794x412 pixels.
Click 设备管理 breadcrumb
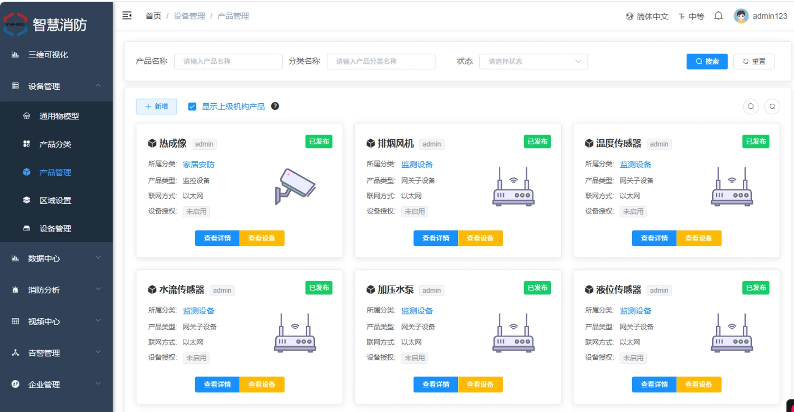click(189, 16)
